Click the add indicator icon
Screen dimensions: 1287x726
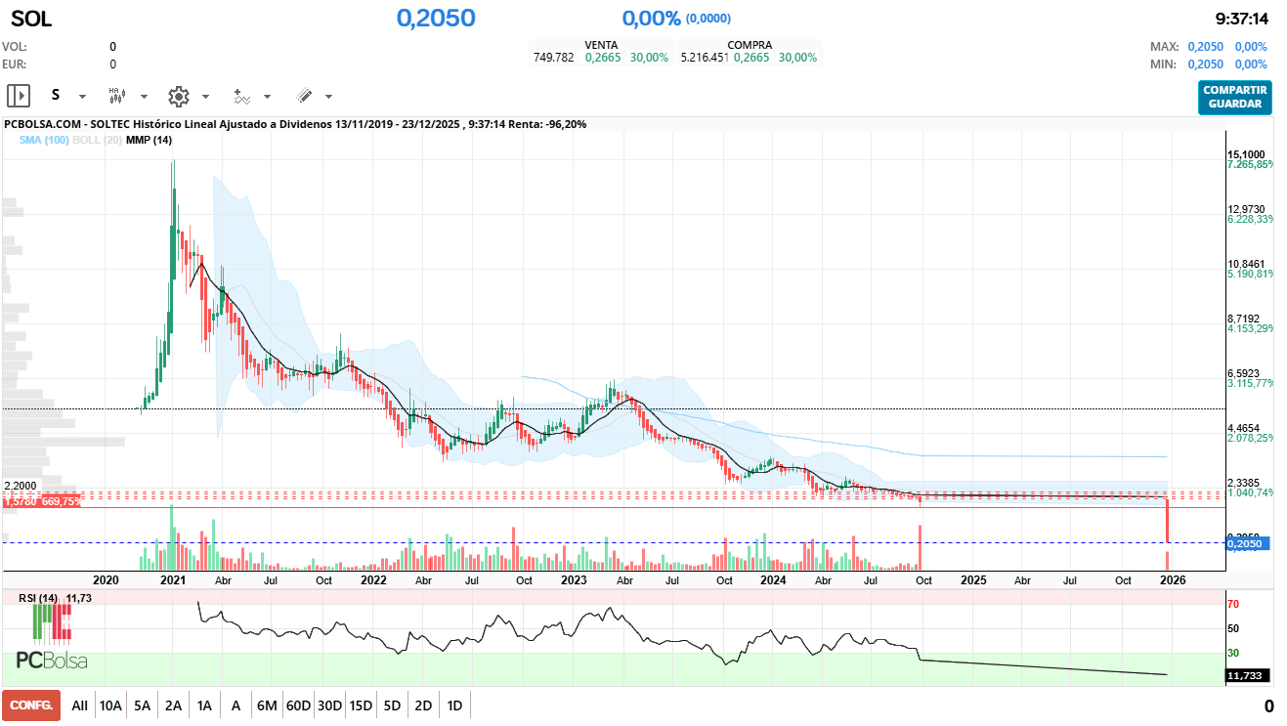pyautogui.click(x=241, y=96)
